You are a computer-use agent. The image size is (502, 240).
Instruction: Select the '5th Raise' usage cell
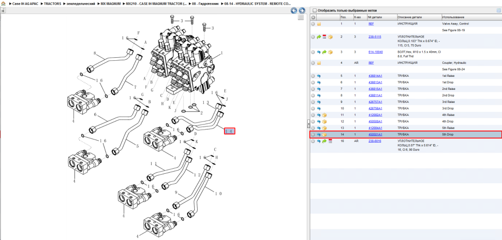click(448, 128)
